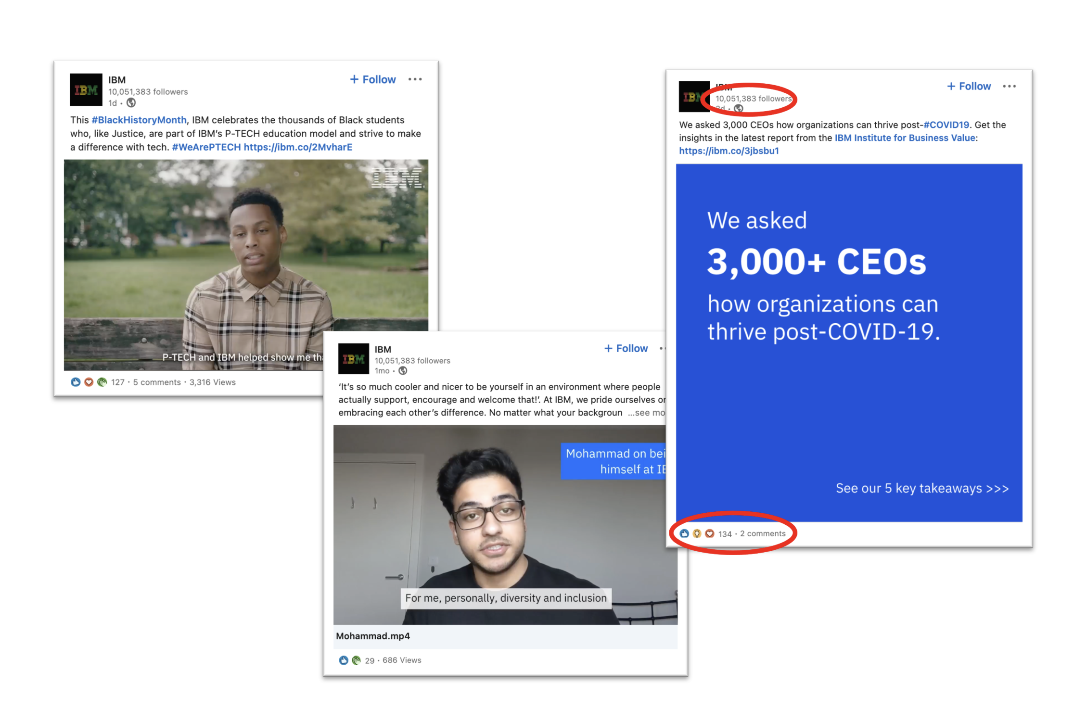1074x721 pixels.
Task: Click IBM logo in Black History Month post
Action: [86, 90]
